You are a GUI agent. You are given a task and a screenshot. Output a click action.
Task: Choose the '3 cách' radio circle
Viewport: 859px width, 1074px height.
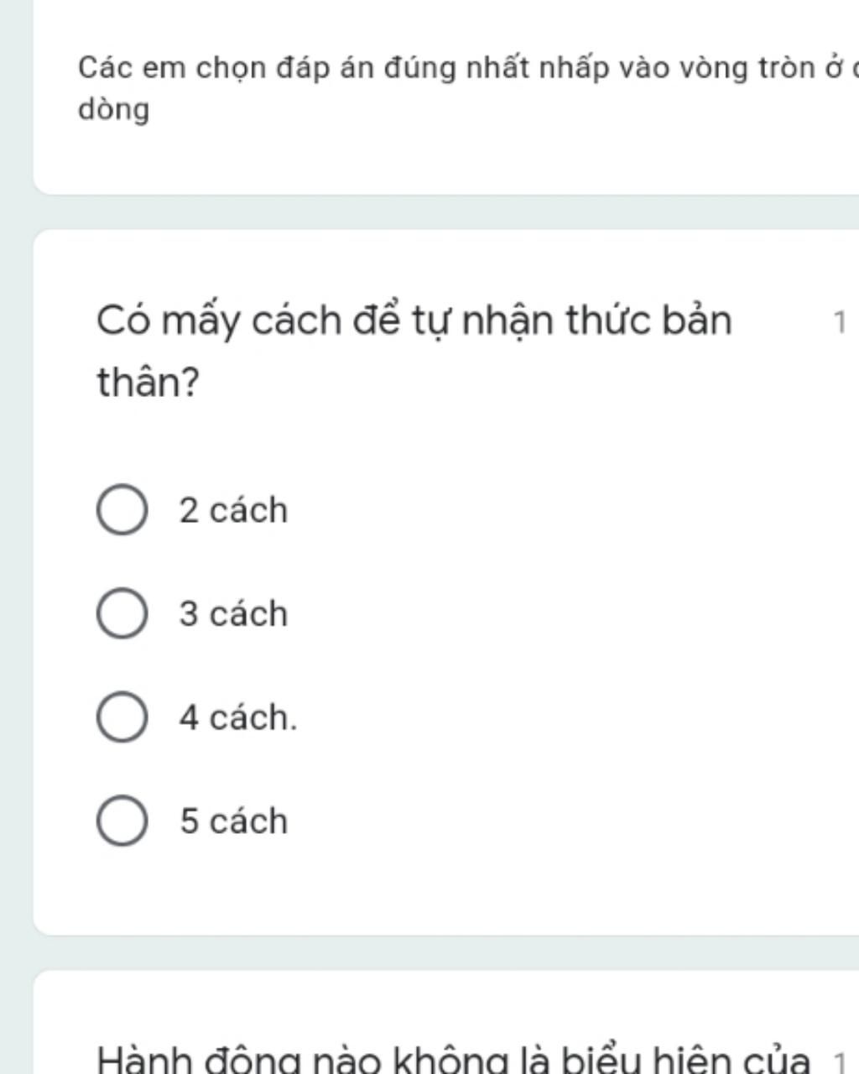coord(122,613)
